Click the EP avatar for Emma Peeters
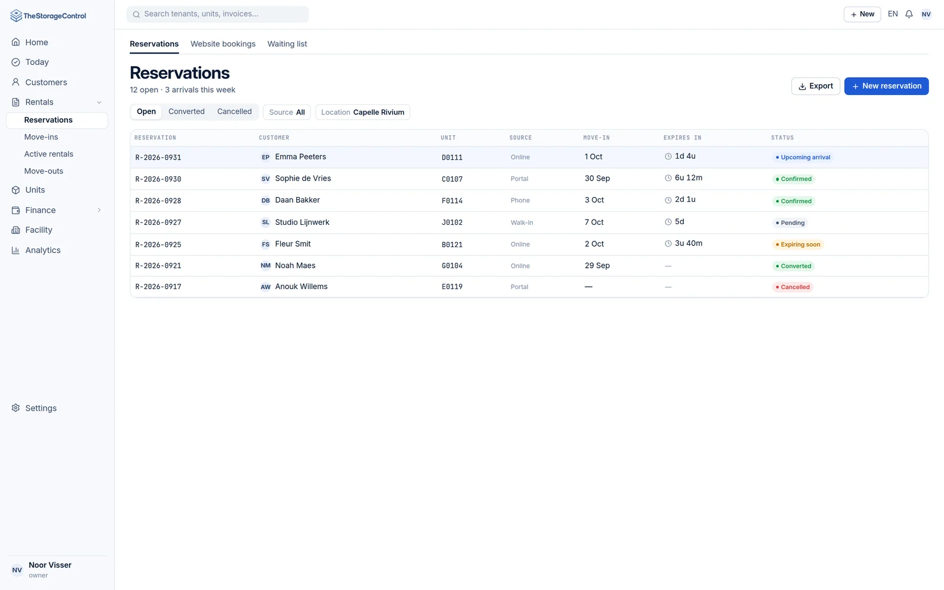This screenshot has height=590, width=944. pyautogui.click(x=265, y=157)
